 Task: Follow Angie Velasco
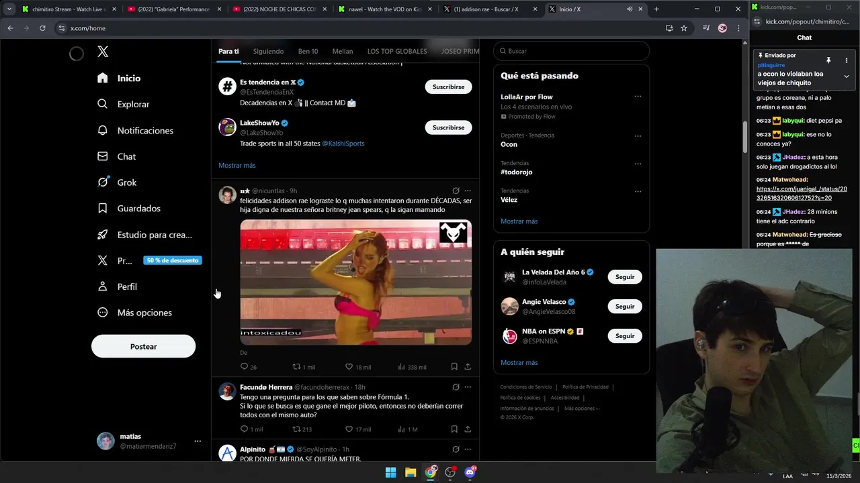(x=625, y=307)
